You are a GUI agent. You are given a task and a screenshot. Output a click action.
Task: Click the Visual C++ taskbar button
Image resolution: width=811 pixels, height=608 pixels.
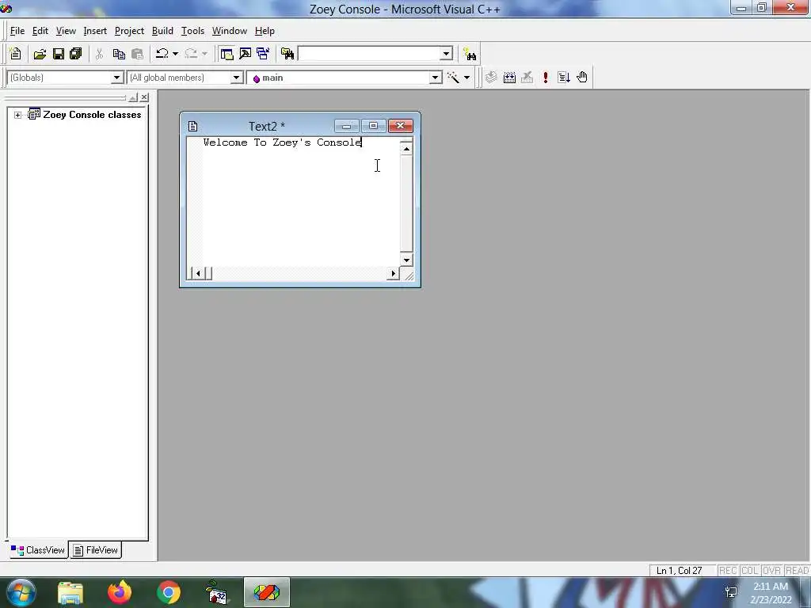(x=267, y=592)
